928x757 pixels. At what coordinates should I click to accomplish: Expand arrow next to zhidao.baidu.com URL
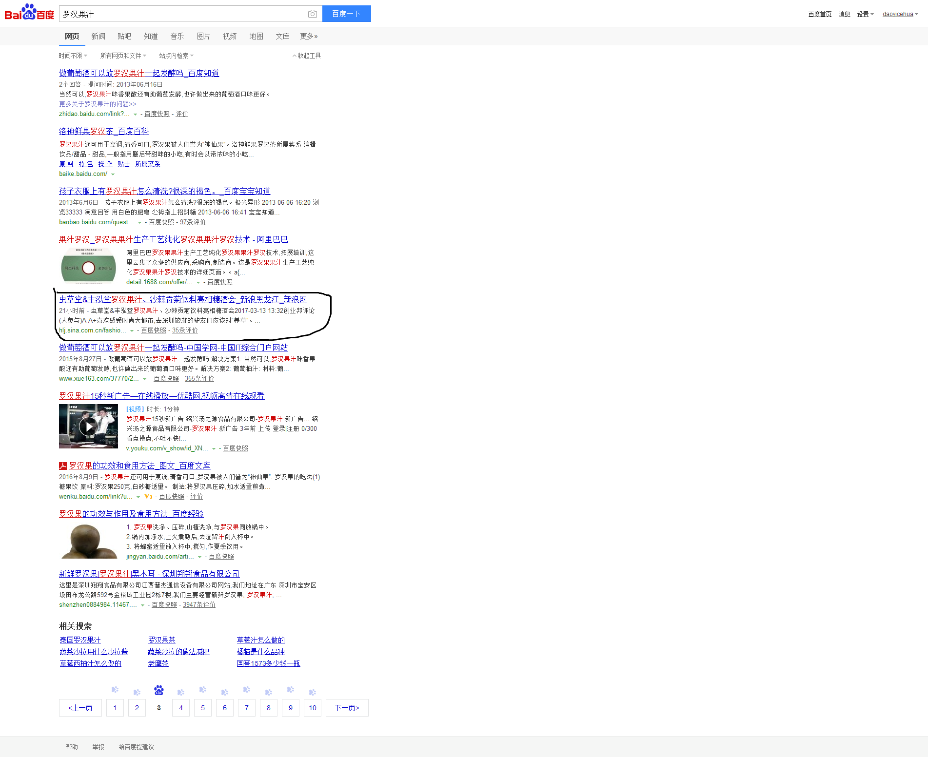click(135, 115)
